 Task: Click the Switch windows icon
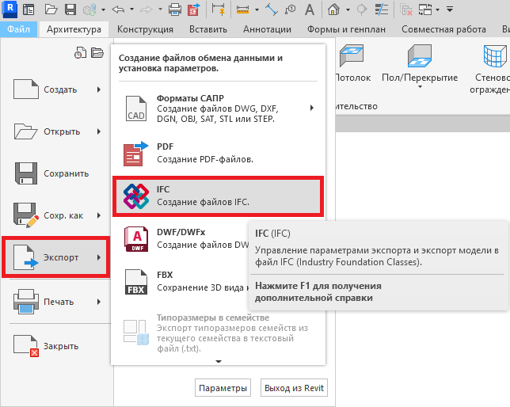pos(425,10)
